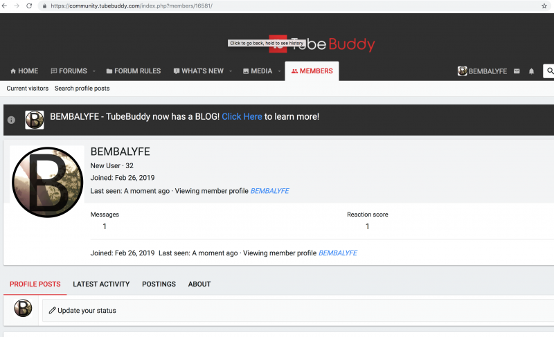The height and width of the screenshot is (337, 554).
Task: Open the inbox envelope icon
Action: point(517,71)
